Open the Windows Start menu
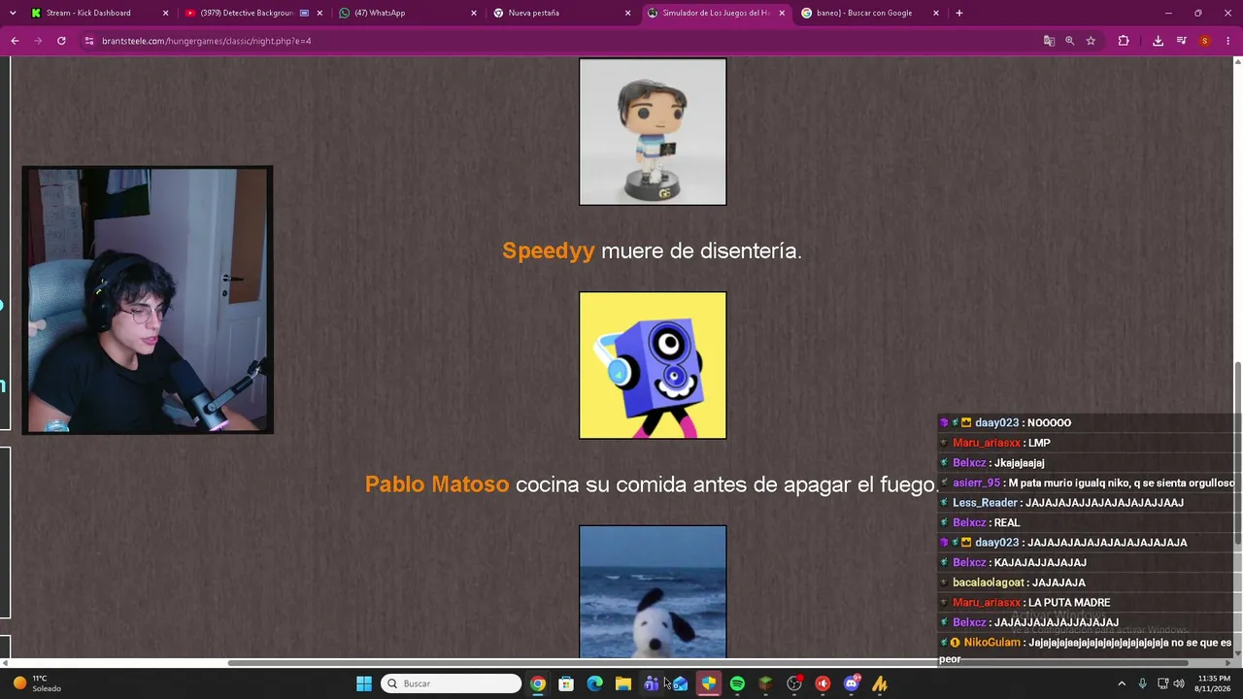This screenshot has height=699, width=1243. coord(364,683)
